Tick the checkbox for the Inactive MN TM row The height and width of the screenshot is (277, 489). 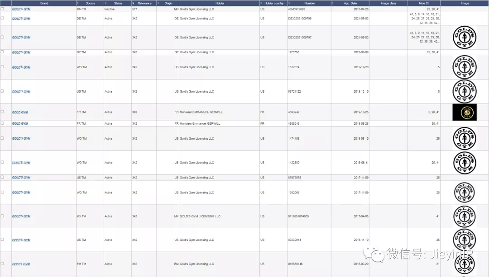(x=3, y=9)
